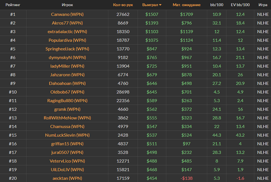Open player VetervLico (WPN) profile

[67, 161]
